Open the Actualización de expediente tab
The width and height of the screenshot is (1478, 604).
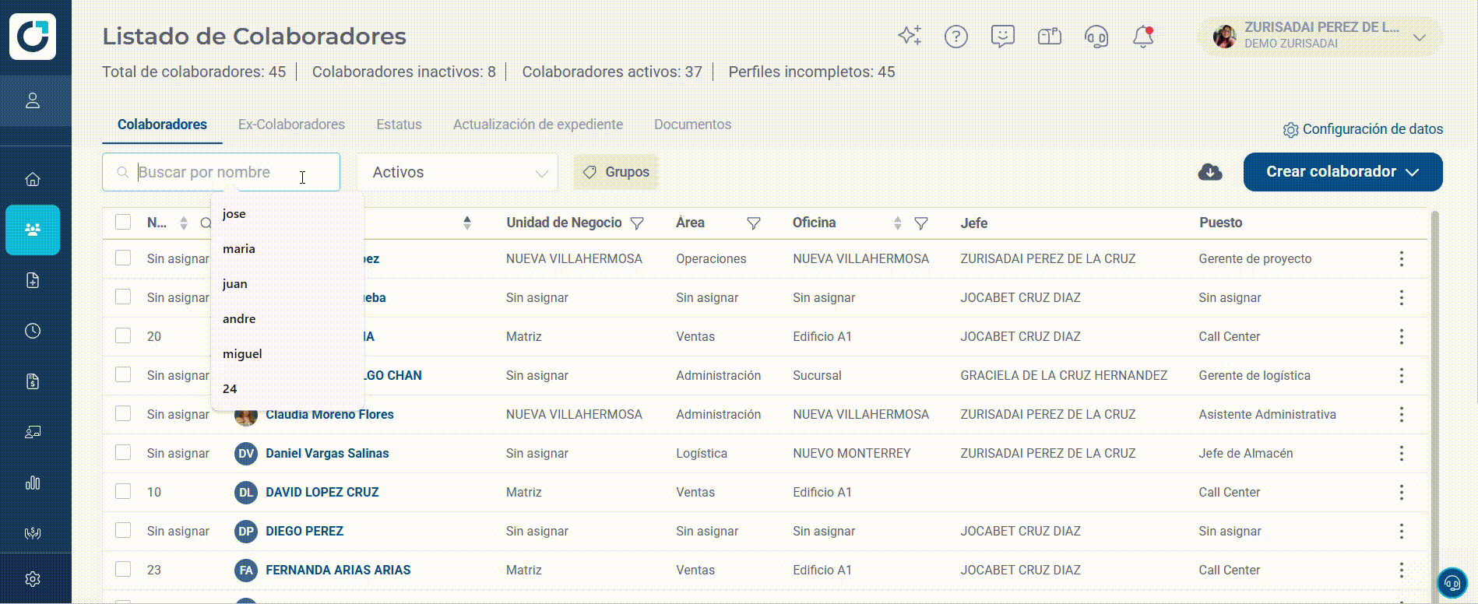pos(538,125)
